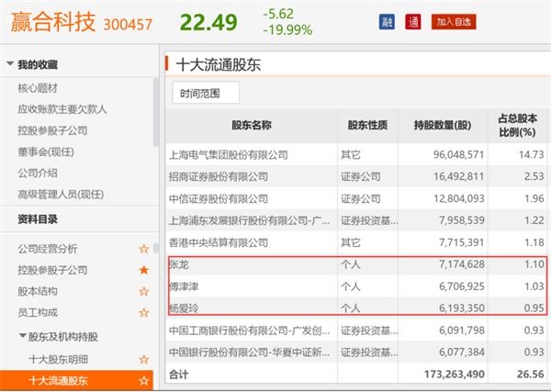The width and height of the screenshot is (551, 392).
Task: Click the share count 7,174,628
Action: coord(462,264)
